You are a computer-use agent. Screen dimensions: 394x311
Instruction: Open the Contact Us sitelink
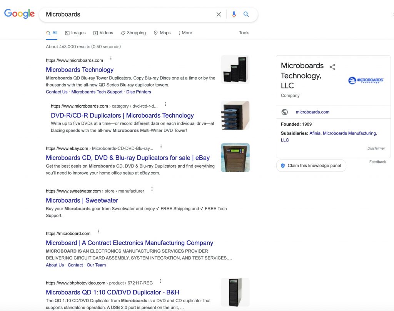click(57, 92)
